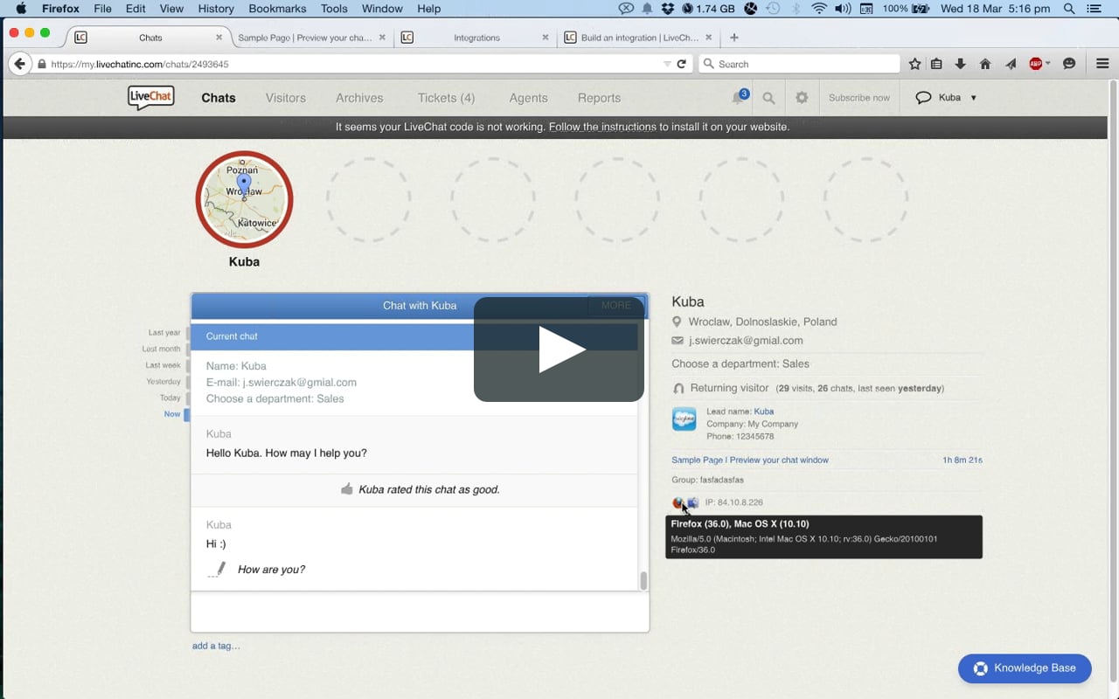Image resolution: width=1119 pixels, height=699 pixels.
Task: Open the Firefox hamburger menu
Action: 1102,64
